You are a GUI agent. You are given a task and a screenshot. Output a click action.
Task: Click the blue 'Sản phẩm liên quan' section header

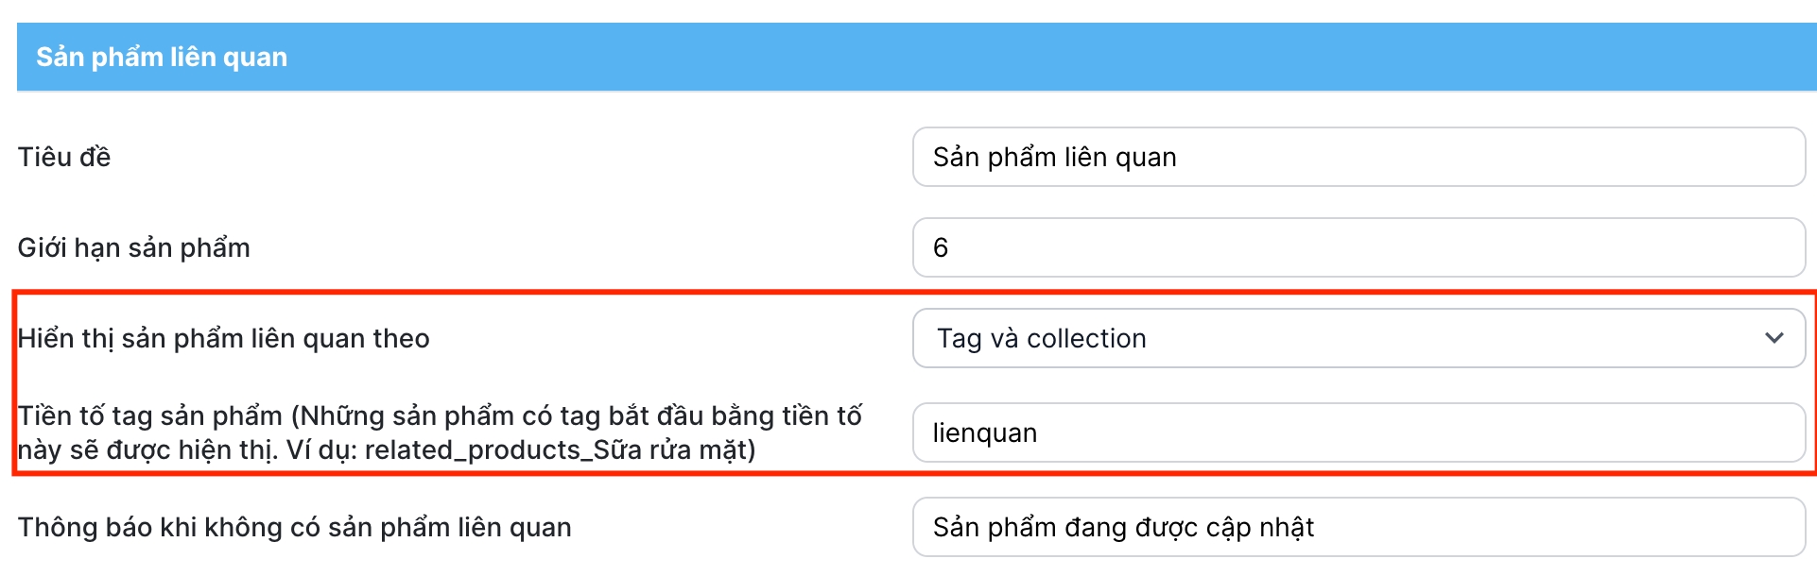(162, 57)
